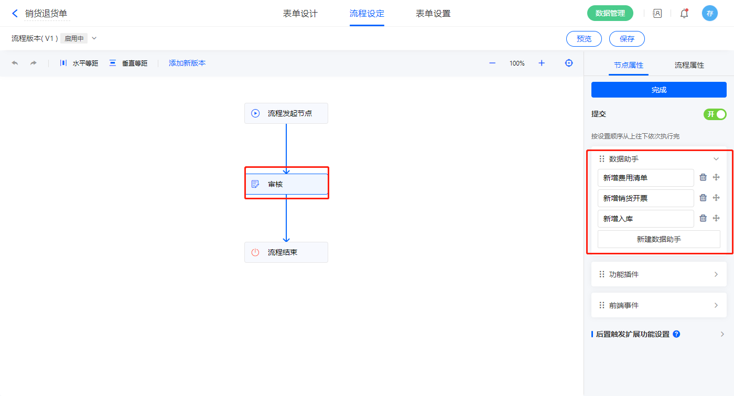Open the notification bell
The height and width of the screenshot is (396, 734).
(684, 14)
